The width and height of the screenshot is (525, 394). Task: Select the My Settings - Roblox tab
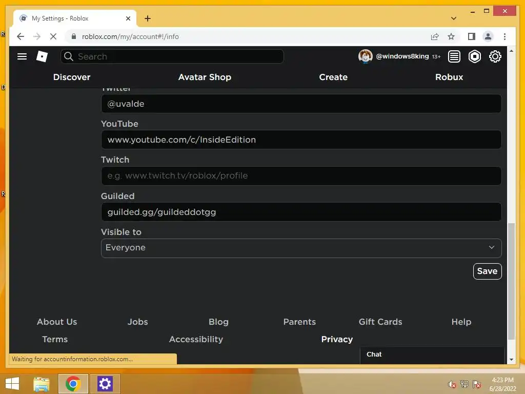click(x=75, y=18)
